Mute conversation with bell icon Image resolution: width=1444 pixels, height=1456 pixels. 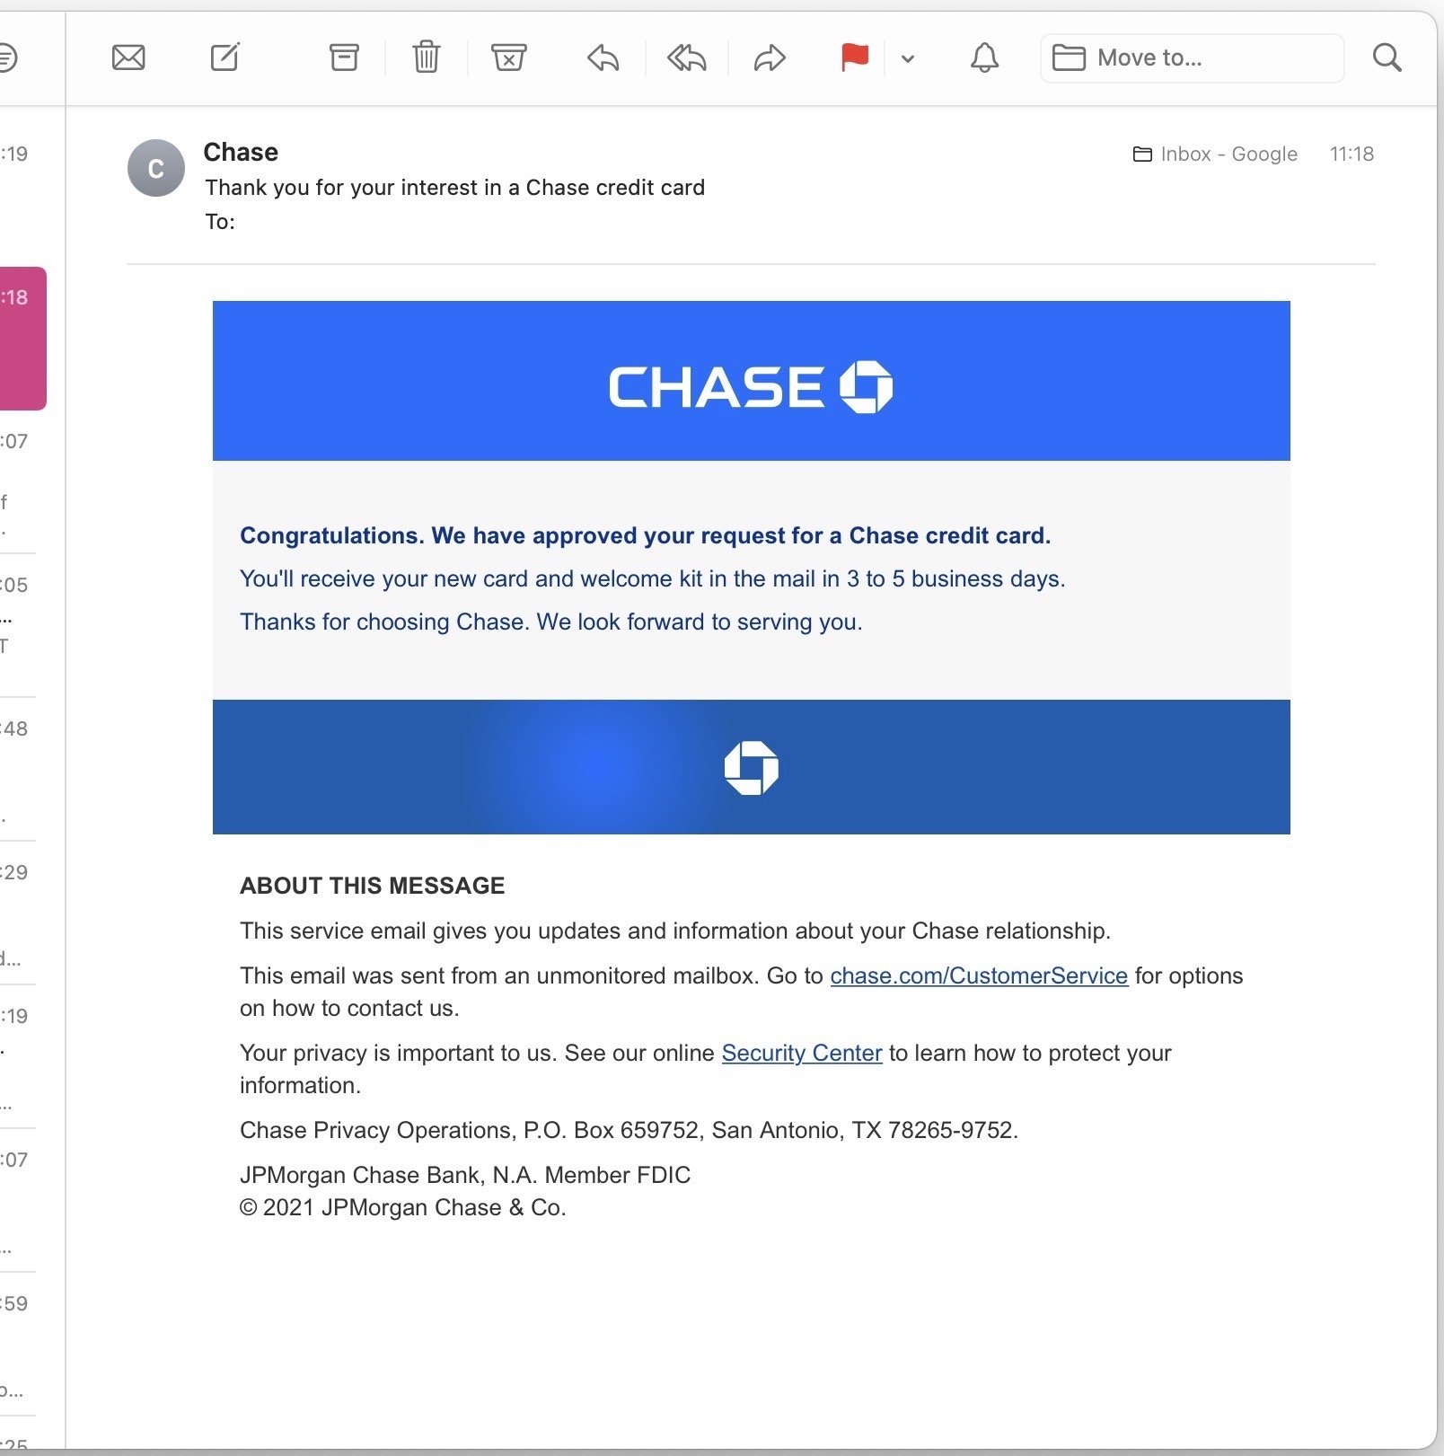(x=985, y=57)
